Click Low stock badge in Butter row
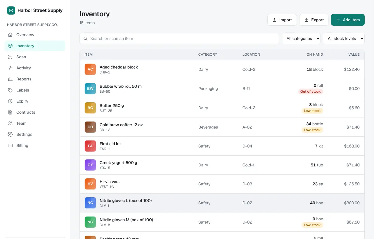The height and width of the screenshot is (239, 374). [312, 111]
